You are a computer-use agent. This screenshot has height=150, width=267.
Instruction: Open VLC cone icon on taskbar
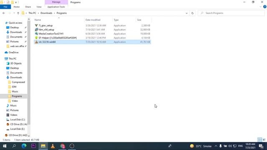[53, 146]
